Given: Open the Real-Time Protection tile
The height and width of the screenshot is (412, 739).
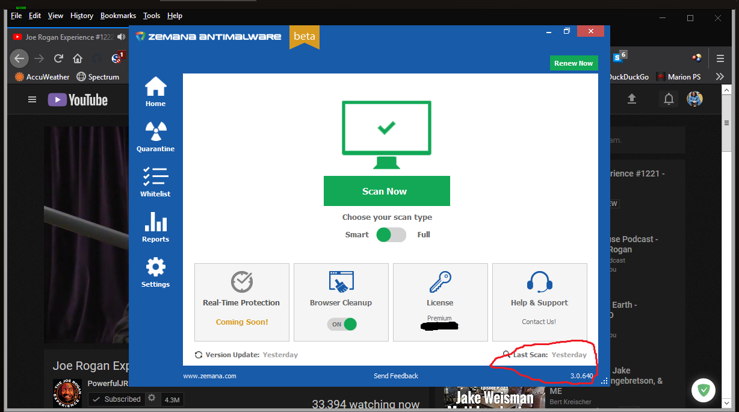Looking at the screenshot, I should pyautogui.click(x=242, y=302).
